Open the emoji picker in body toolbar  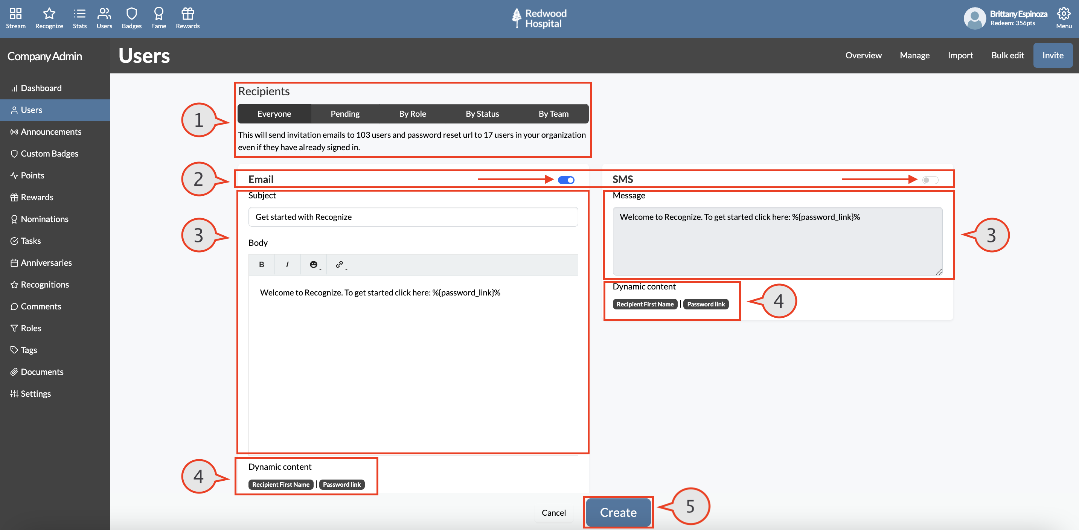coord(314,265)
